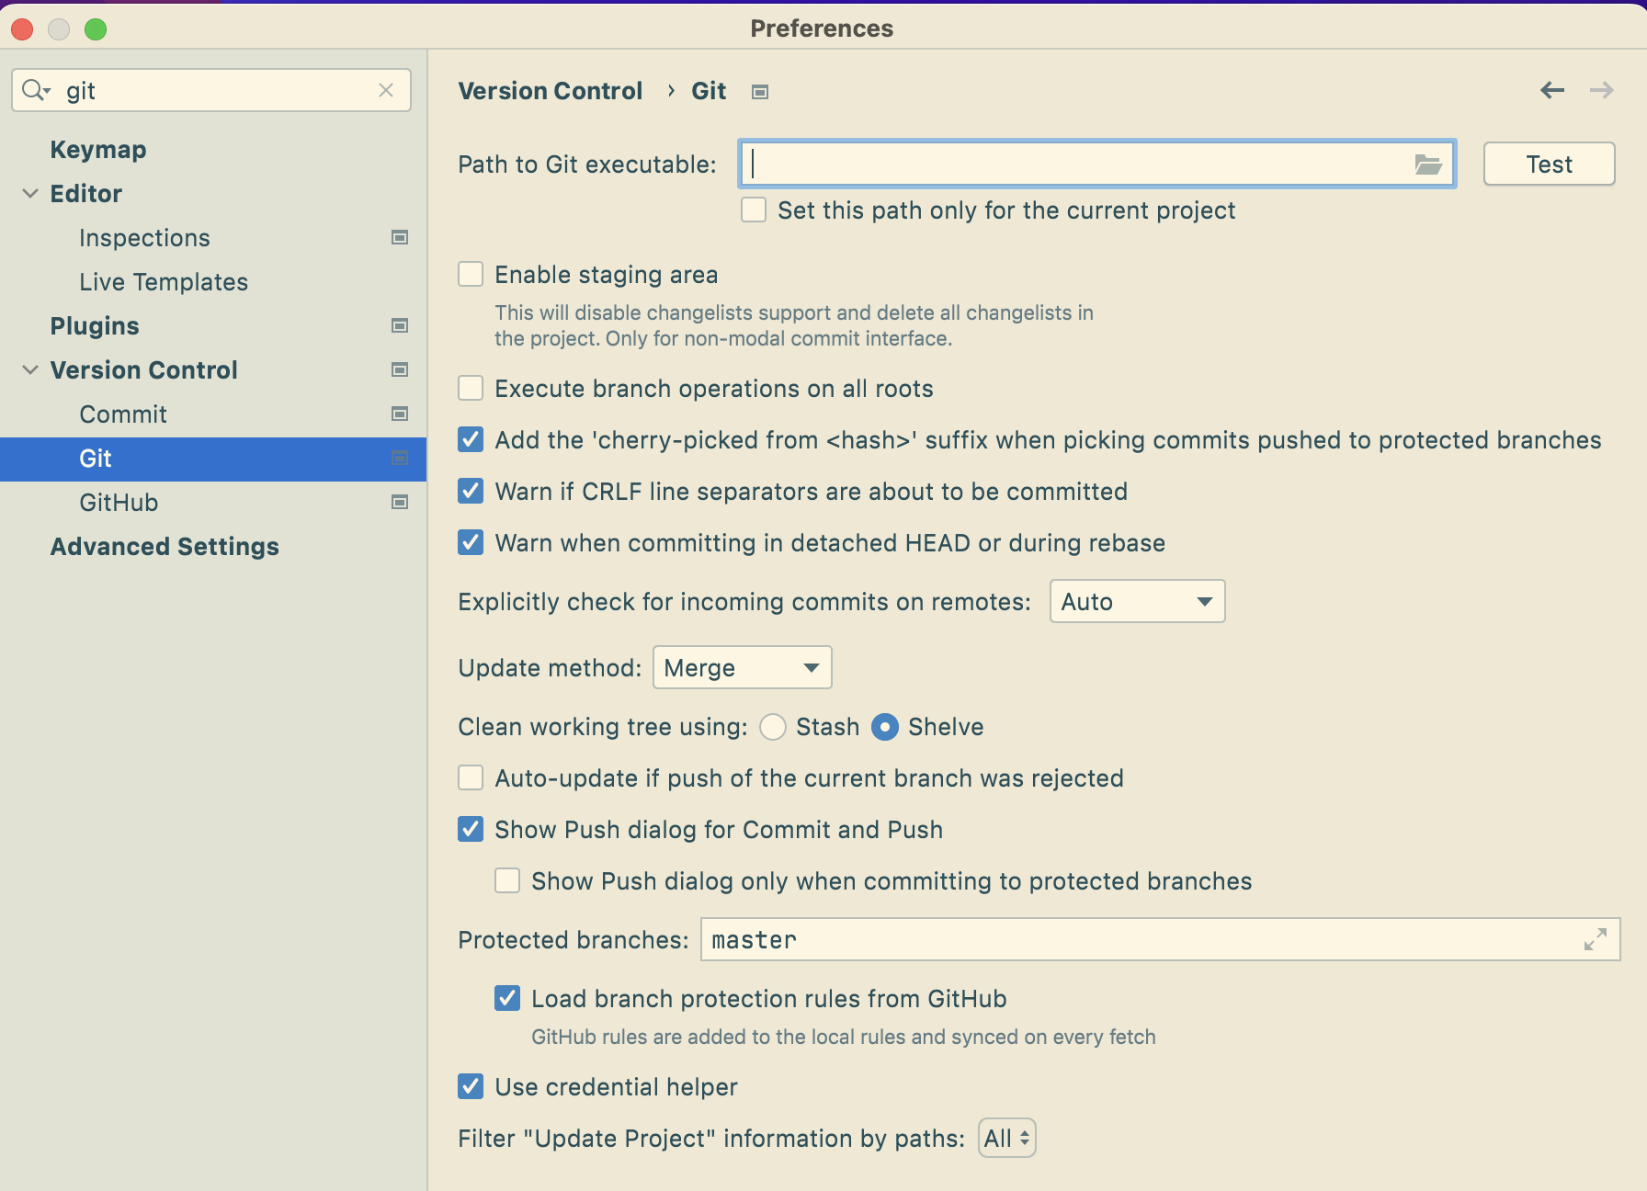Screen dimensions: 1647x1191
Task: Select GitHub in the settings sidebar
Action: point(119,503)
